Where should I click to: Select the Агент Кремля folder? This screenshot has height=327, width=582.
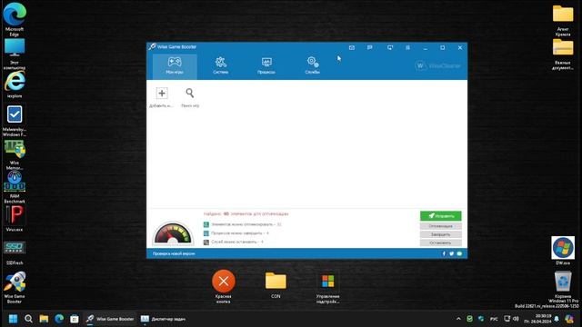point(563,20)
